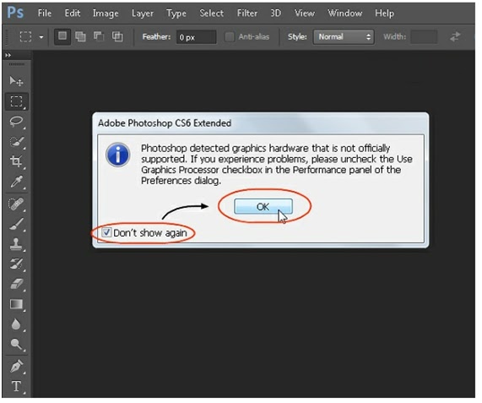The height and width of the screenshot is (403, 482).
Task: Open the File menu
Action: point(44,14)
